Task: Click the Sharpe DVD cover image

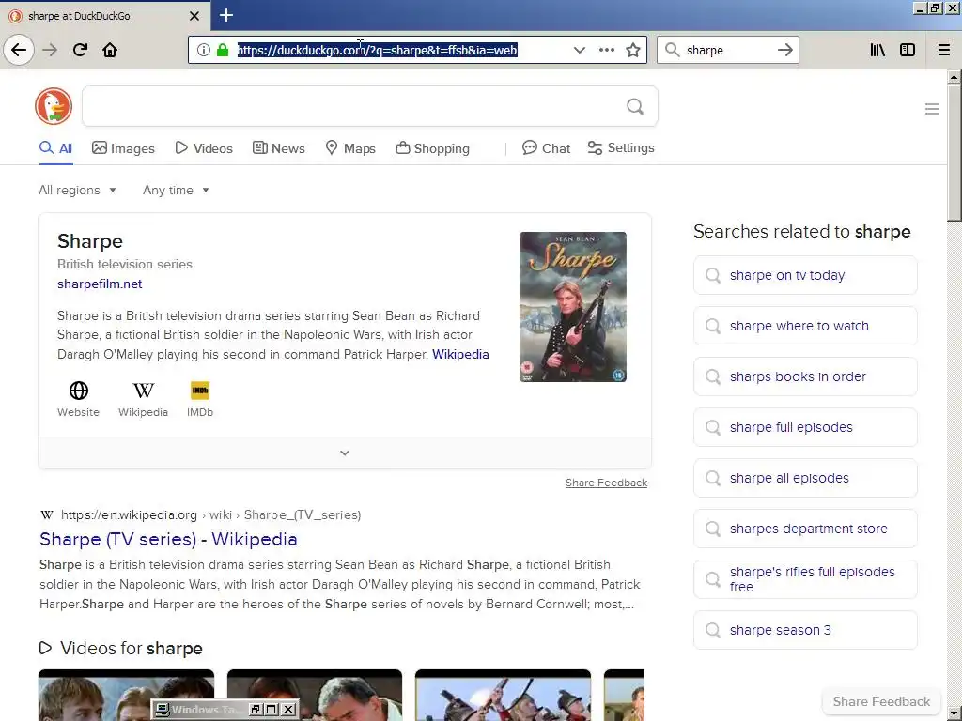Action: coord(572,307)
